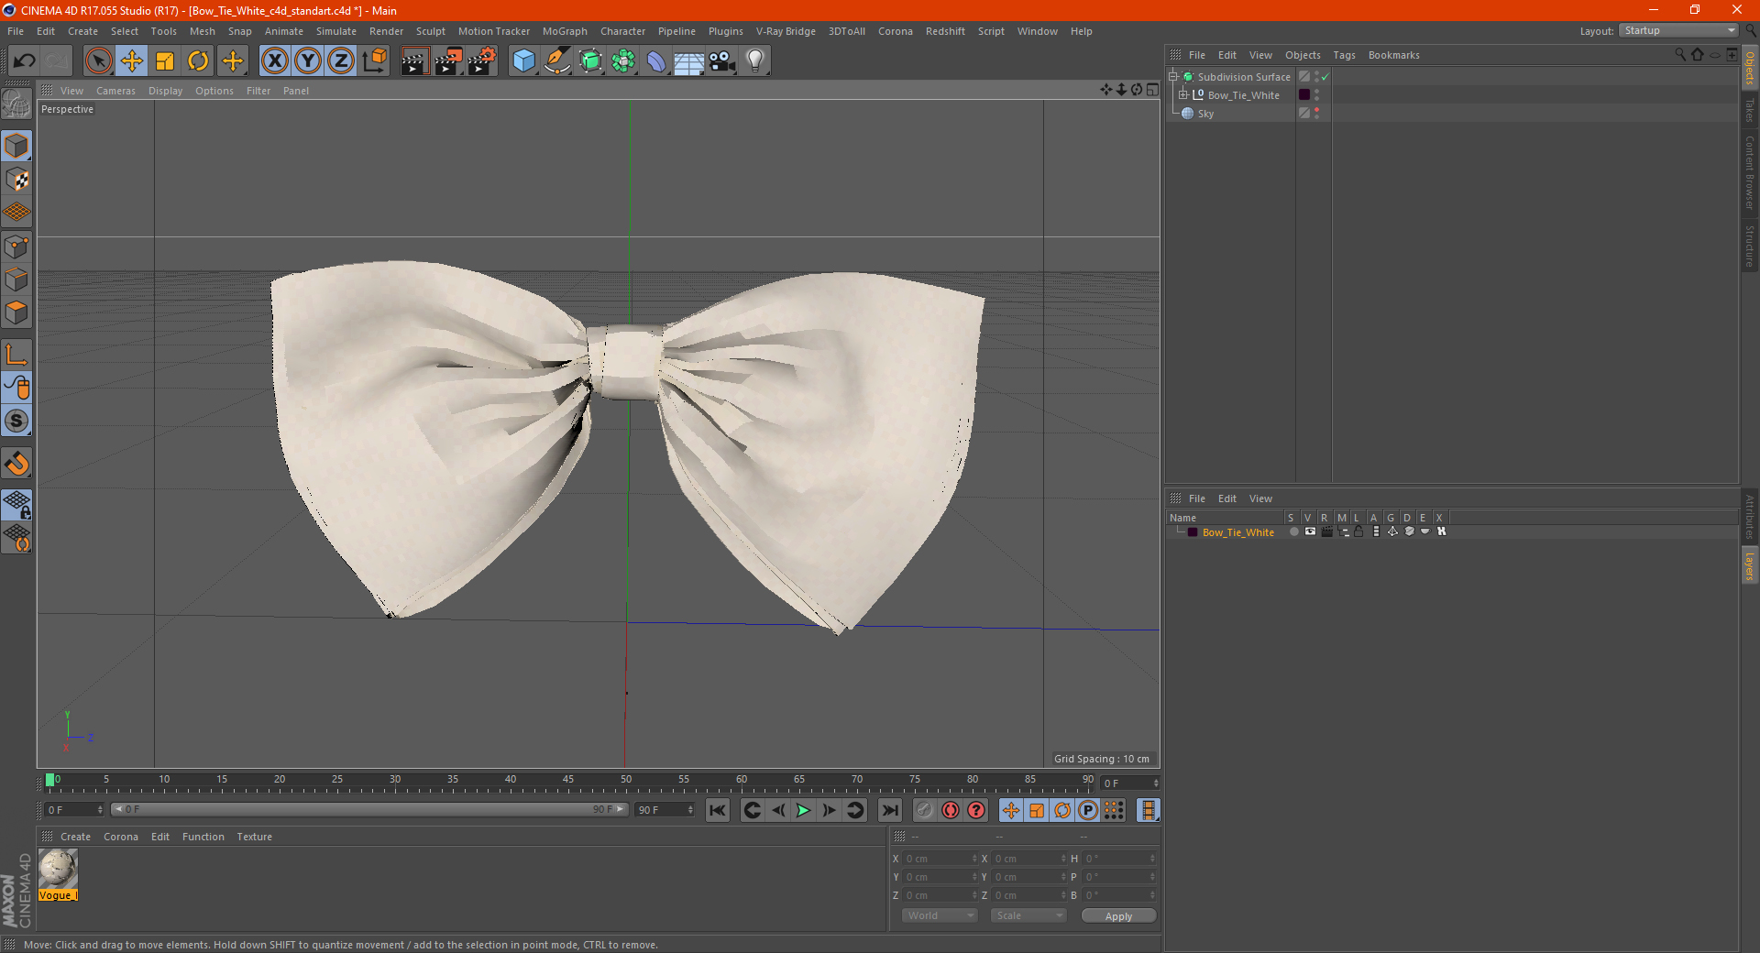The height and width of the screenshot is (953, 1760).
Task: Click the orange magnet tool icon
Action: click(16, 464)
